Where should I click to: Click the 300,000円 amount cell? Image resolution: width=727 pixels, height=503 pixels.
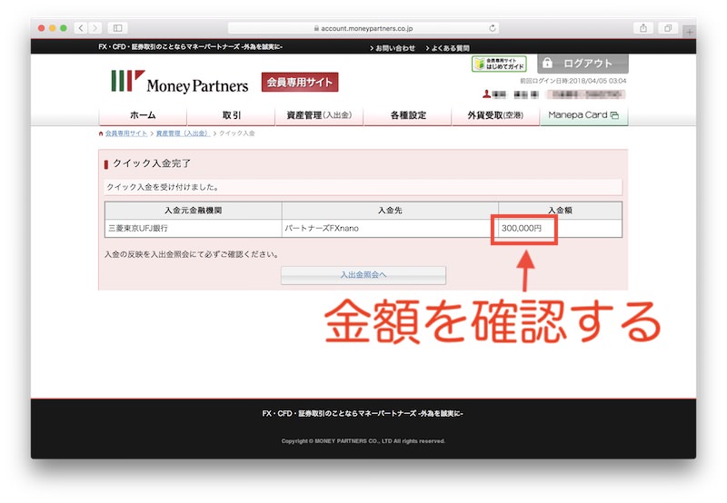tap(560, 228)
